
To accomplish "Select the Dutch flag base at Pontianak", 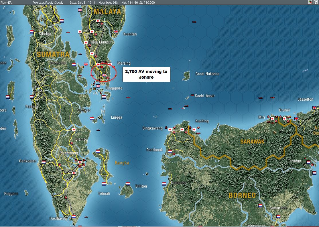I will point(170,151).
